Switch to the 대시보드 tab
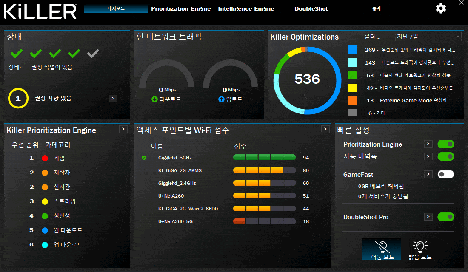This screenshot has width=468, height=272. click(x=116, y=8)
